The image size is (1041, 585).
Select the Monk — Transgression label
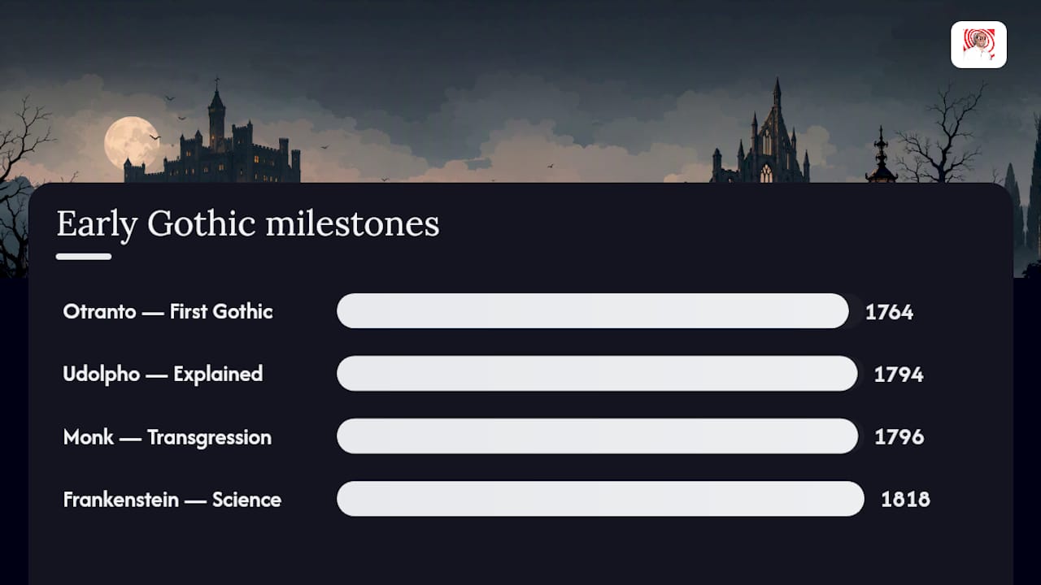[167, 437]
